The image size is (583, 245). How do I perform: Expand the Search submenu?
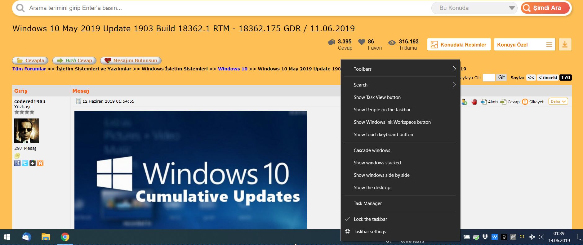coord(400,85)
